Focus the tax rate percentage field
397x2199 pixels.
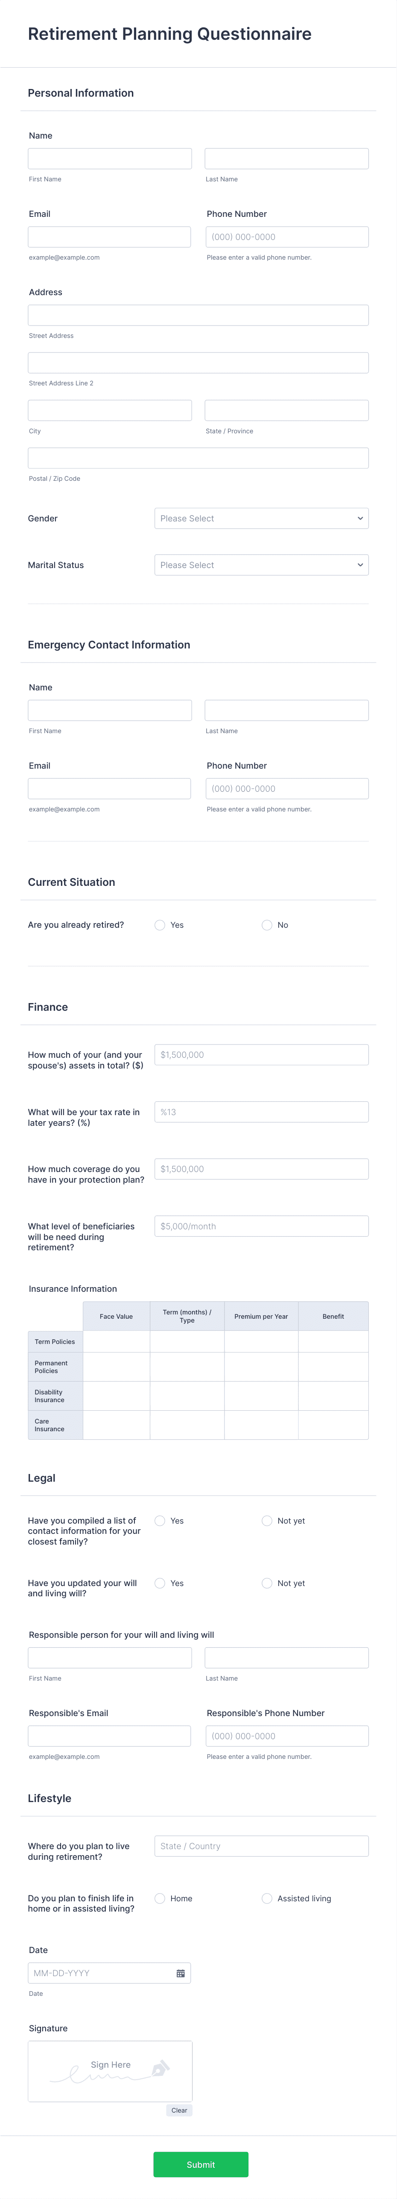tap(261, 1111)
